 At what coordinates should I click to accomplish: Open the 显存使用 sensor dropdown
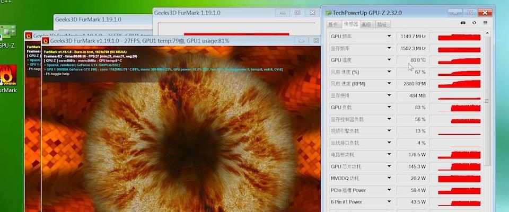tap(389, 95)
